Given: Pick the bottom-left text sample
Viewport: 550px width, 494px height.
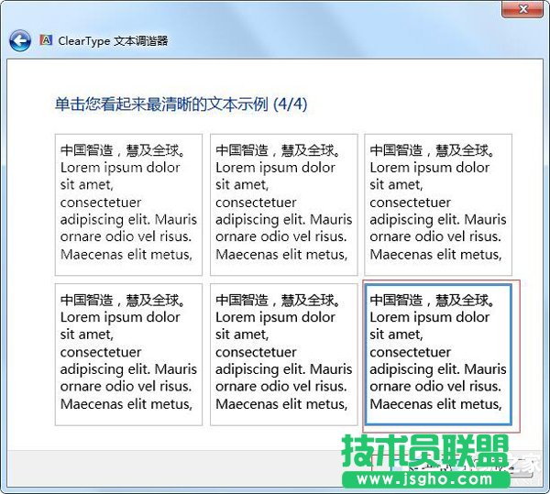Looking at the screenshot, I should click(x=128, y=355).
